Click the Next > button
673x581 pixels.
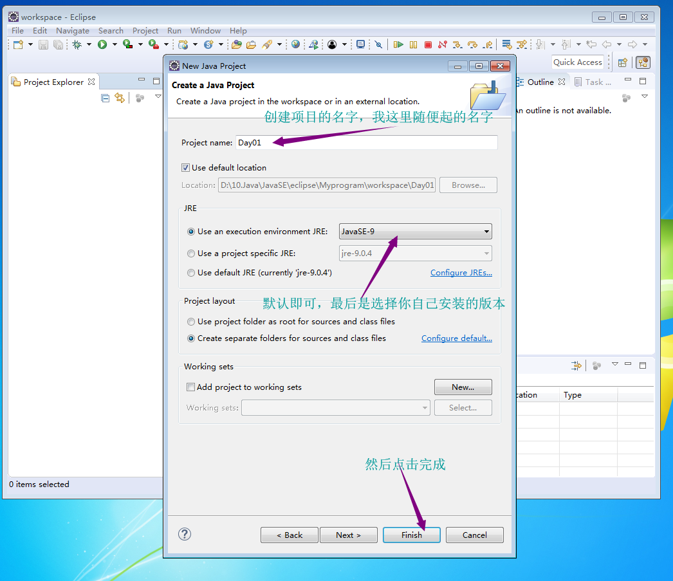[x=349, y=535]
